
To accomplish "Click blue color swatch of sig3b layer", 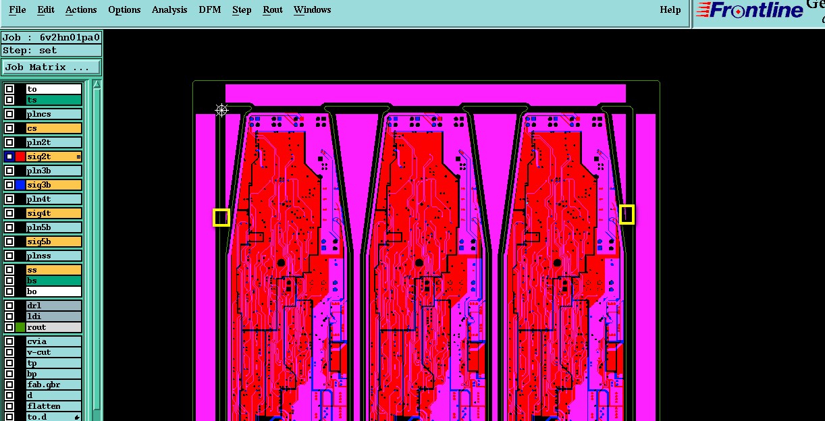I will click(x=20, y=185).
